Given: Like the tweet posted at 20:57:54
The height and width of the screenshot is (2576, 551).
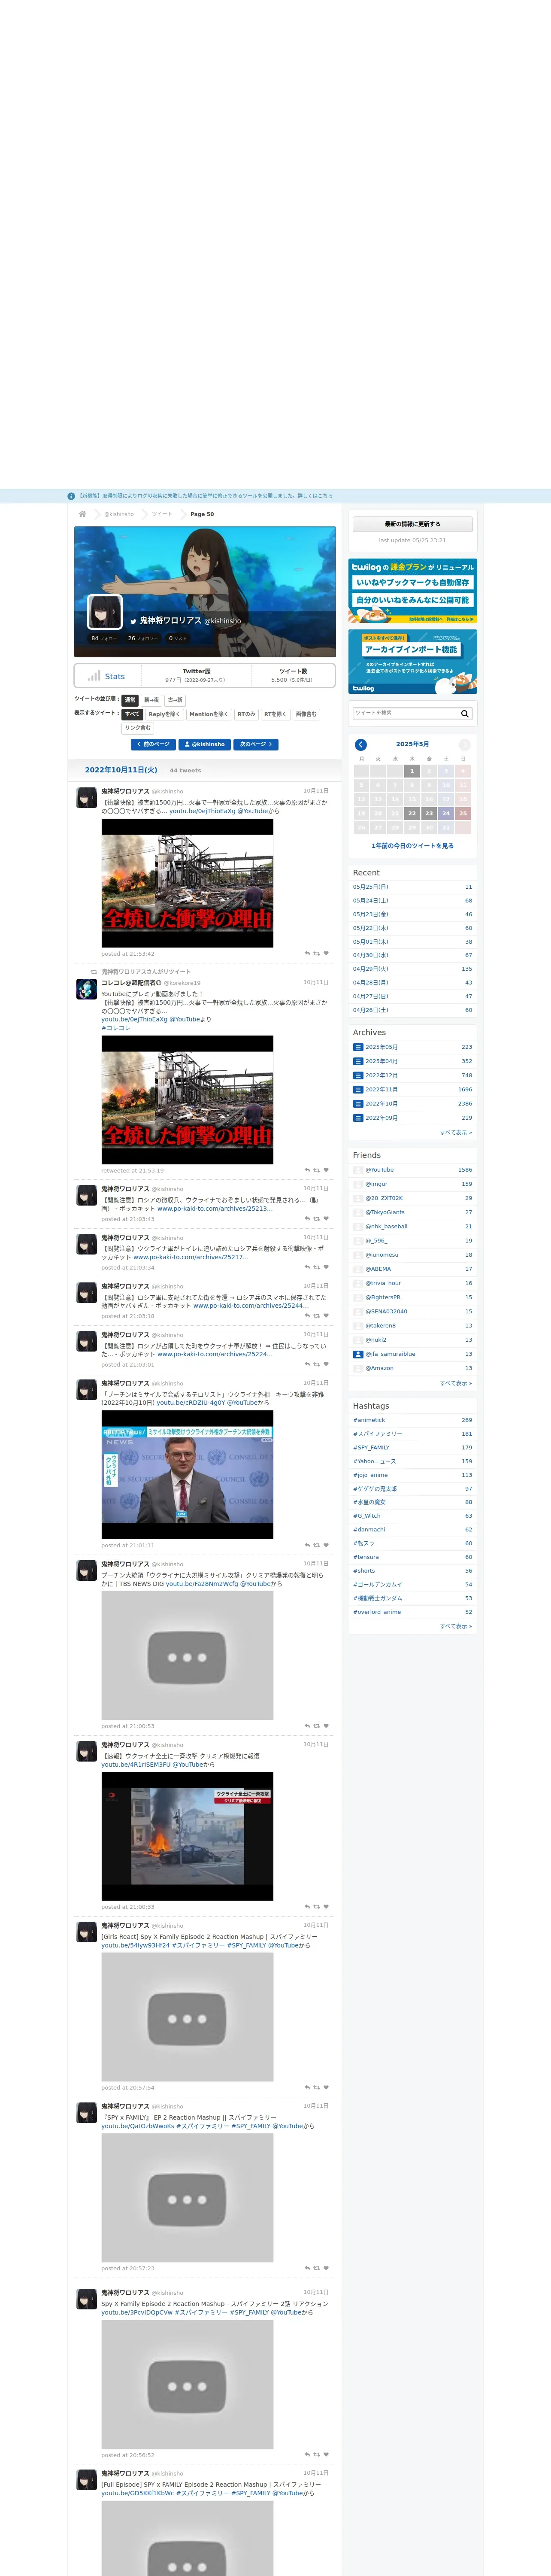Looking at the screenshot, I should coord(326,2087).
